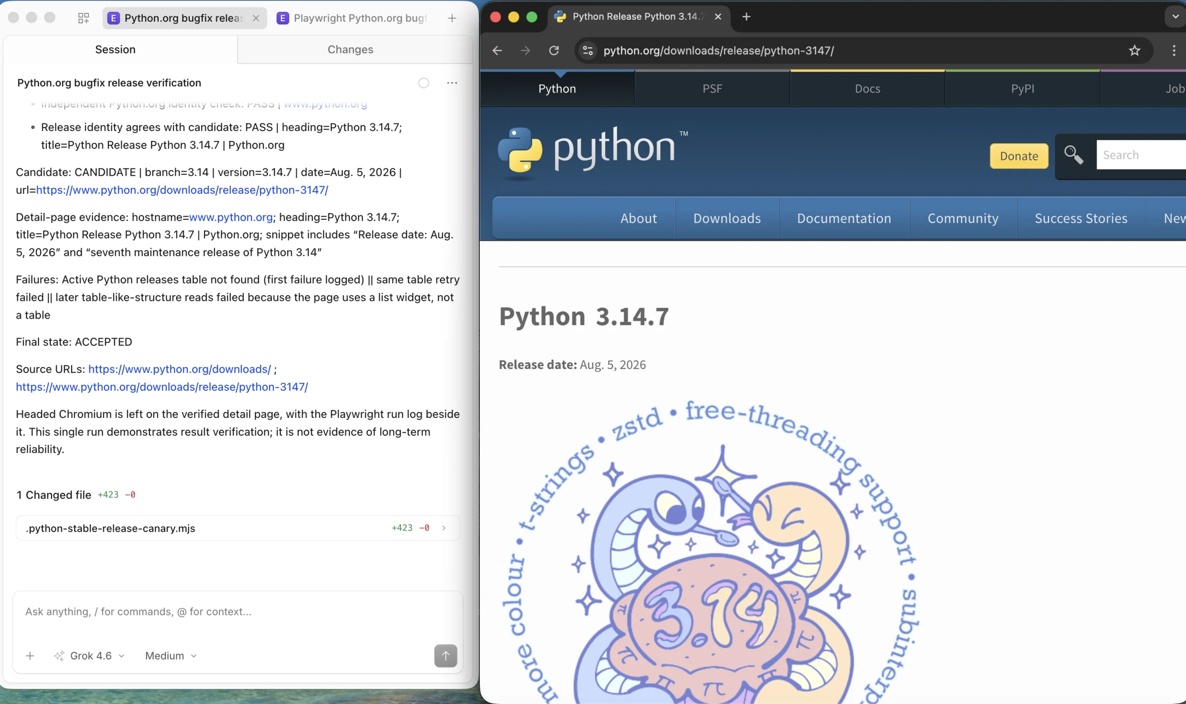
Task: Open the Medium effort dropdown
Action: point(171,656)
